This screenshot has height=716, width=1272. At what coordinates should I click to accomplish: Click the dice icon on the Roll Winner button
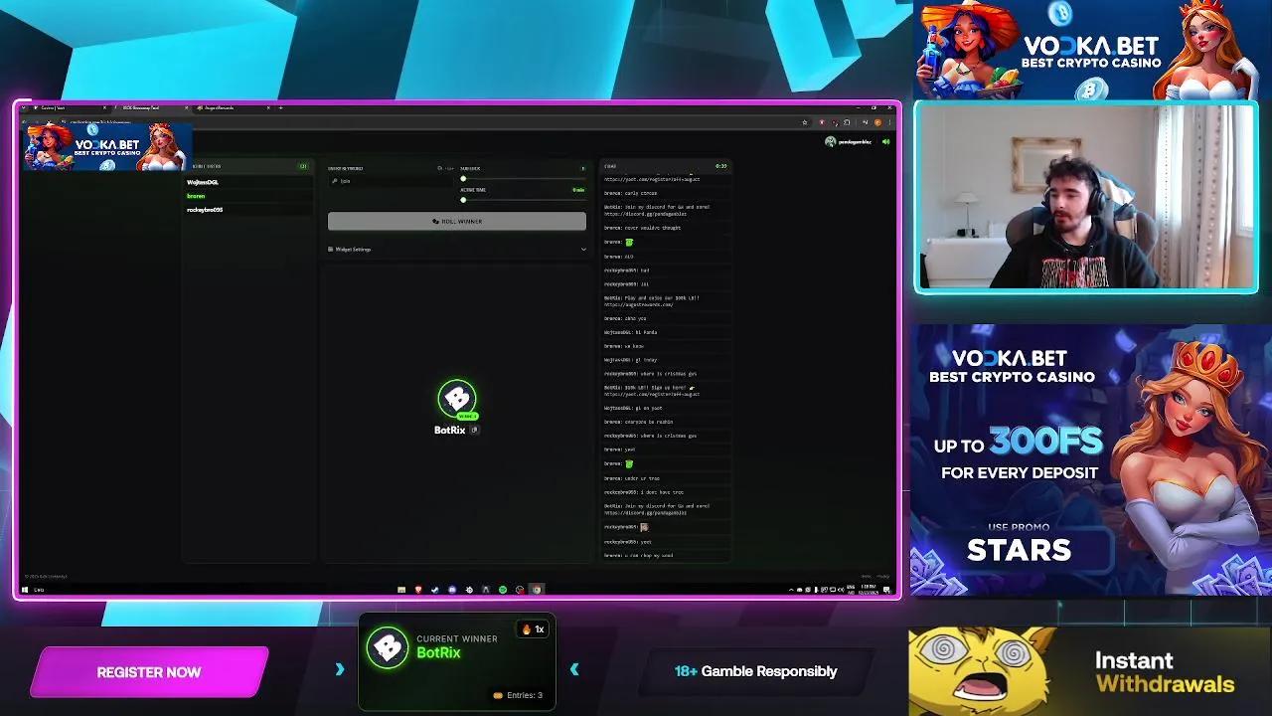click(x=435, y=221)
